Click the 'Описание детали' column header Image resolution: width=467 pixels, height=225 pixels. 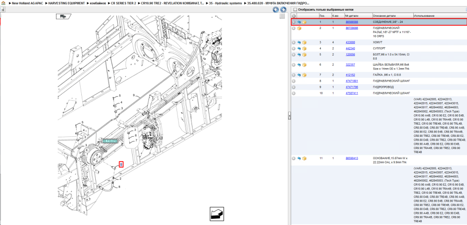pyautogui.click(x=384, y=16)
